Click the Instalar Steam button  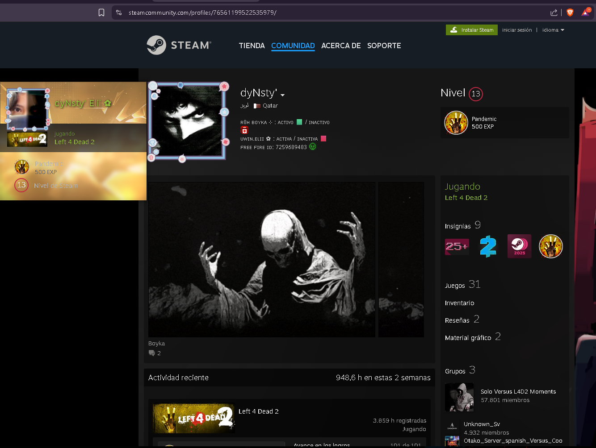[472, 30]
